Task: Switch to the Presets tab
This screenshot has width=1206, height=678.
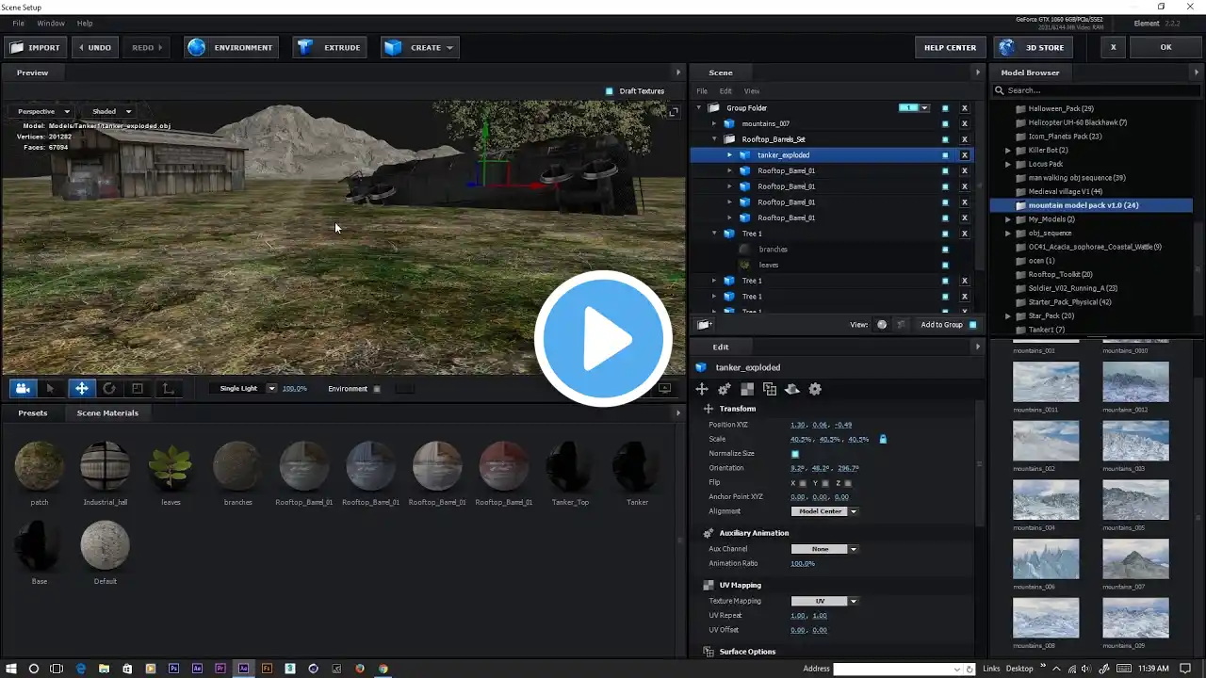Action: point(32,412)
